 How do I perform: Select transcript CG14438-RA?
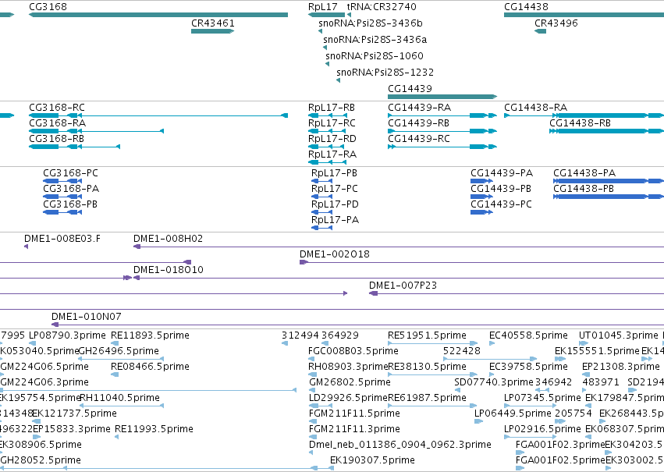[x=584, y=115]
